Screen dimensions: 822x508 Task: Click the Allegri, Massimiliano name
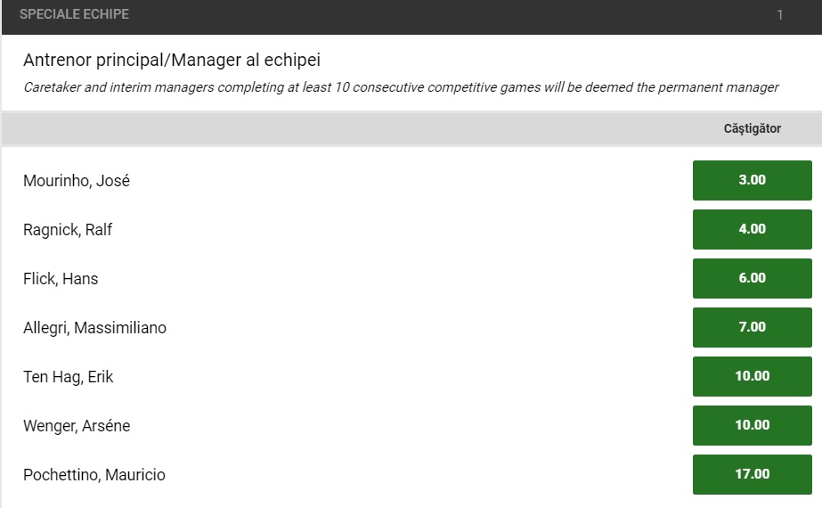94,328
